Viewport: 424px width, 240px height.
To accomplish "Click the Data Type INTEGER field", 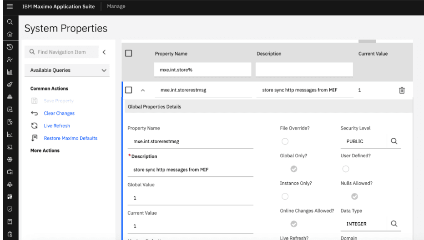I will pos(363,224).
